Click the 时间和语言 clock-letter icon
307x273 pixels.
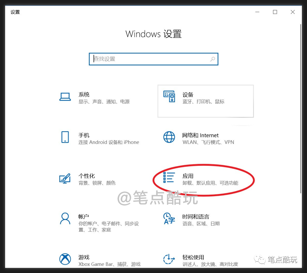pyautogui.click(x=169, y=218)
